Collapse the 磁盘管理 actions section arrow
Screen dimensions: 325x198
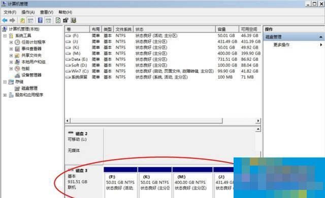(320, 37)
